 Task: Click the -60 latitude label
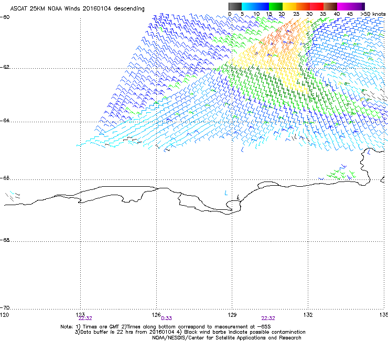coord(5,17)
